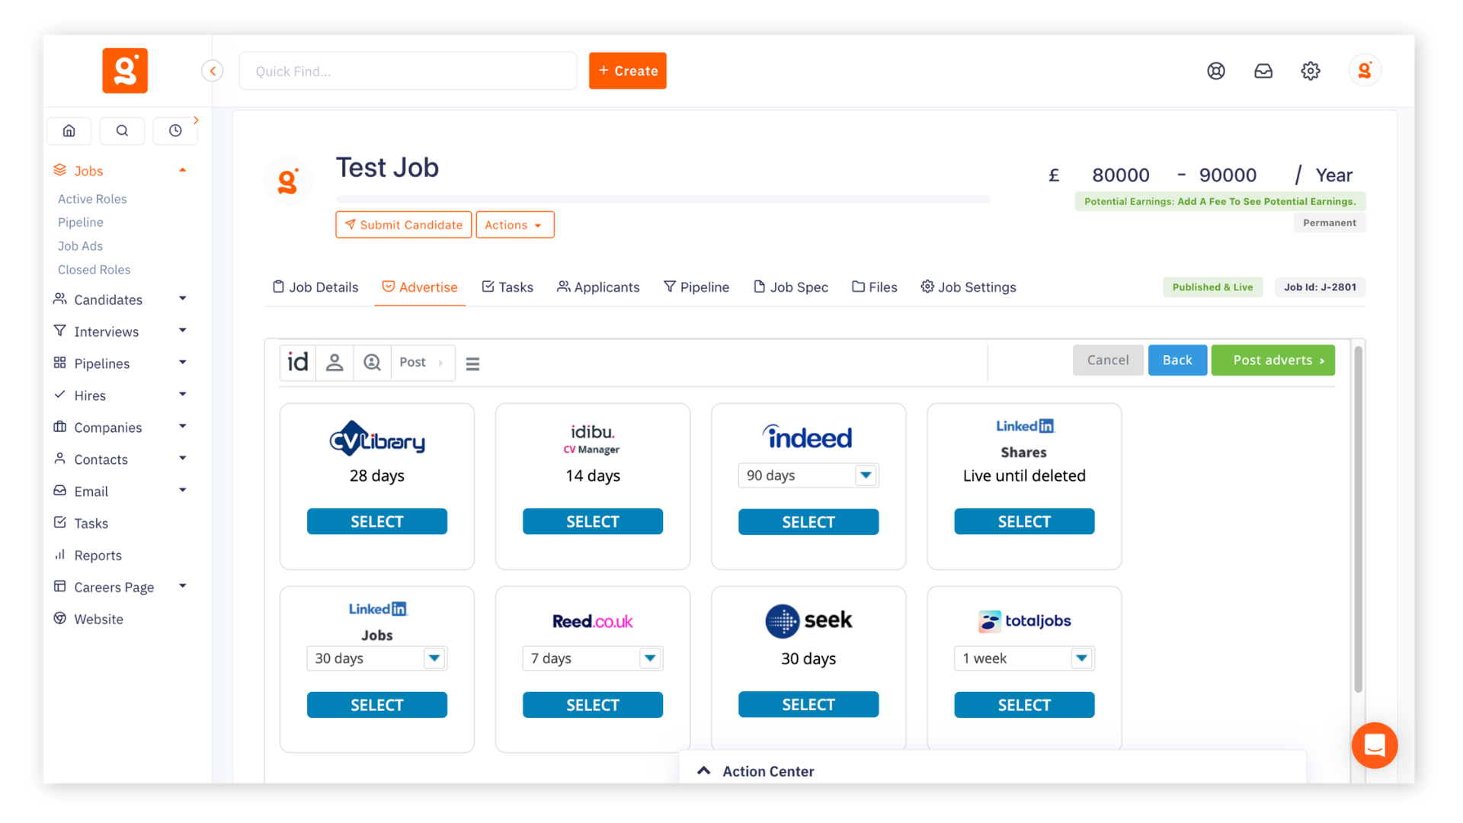1463x823 pixels.
Task: Switch to the Job Settings tab
Action: (x=968, y=287)
